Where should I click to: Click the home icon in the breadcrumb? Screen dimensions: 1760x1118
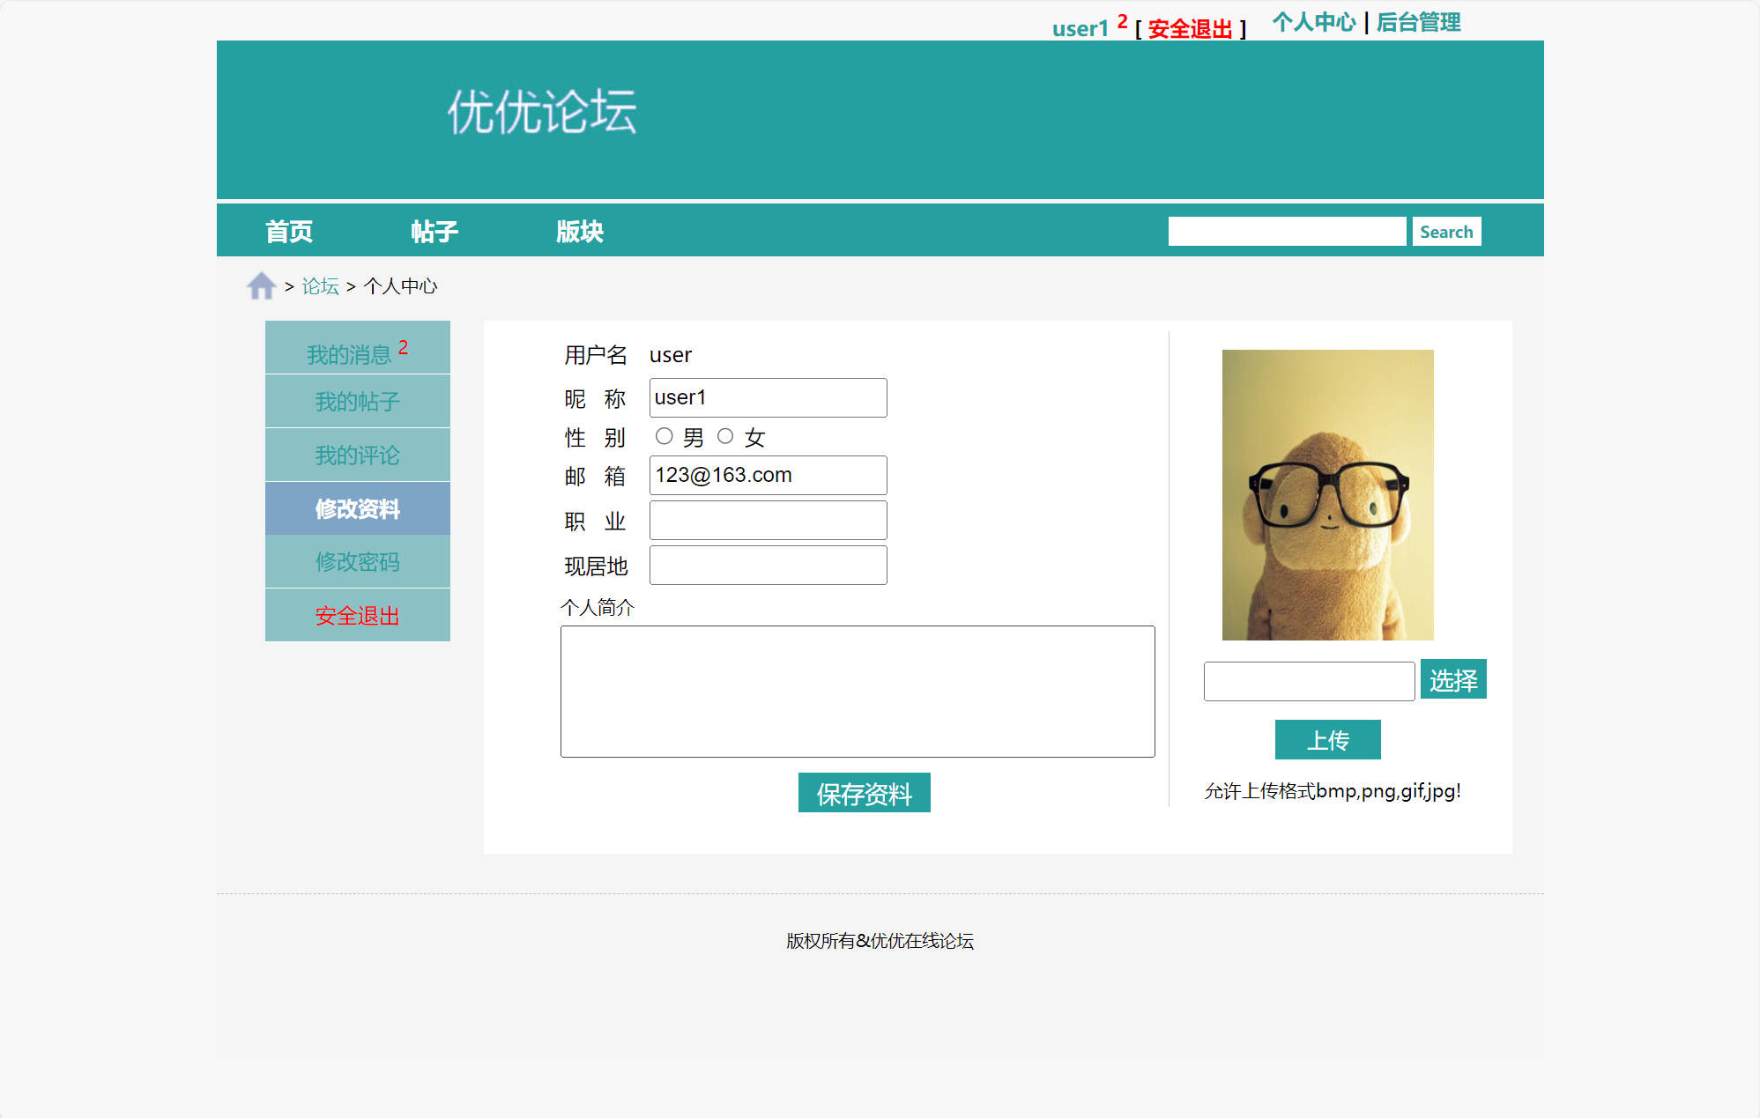tap(260, 285)
